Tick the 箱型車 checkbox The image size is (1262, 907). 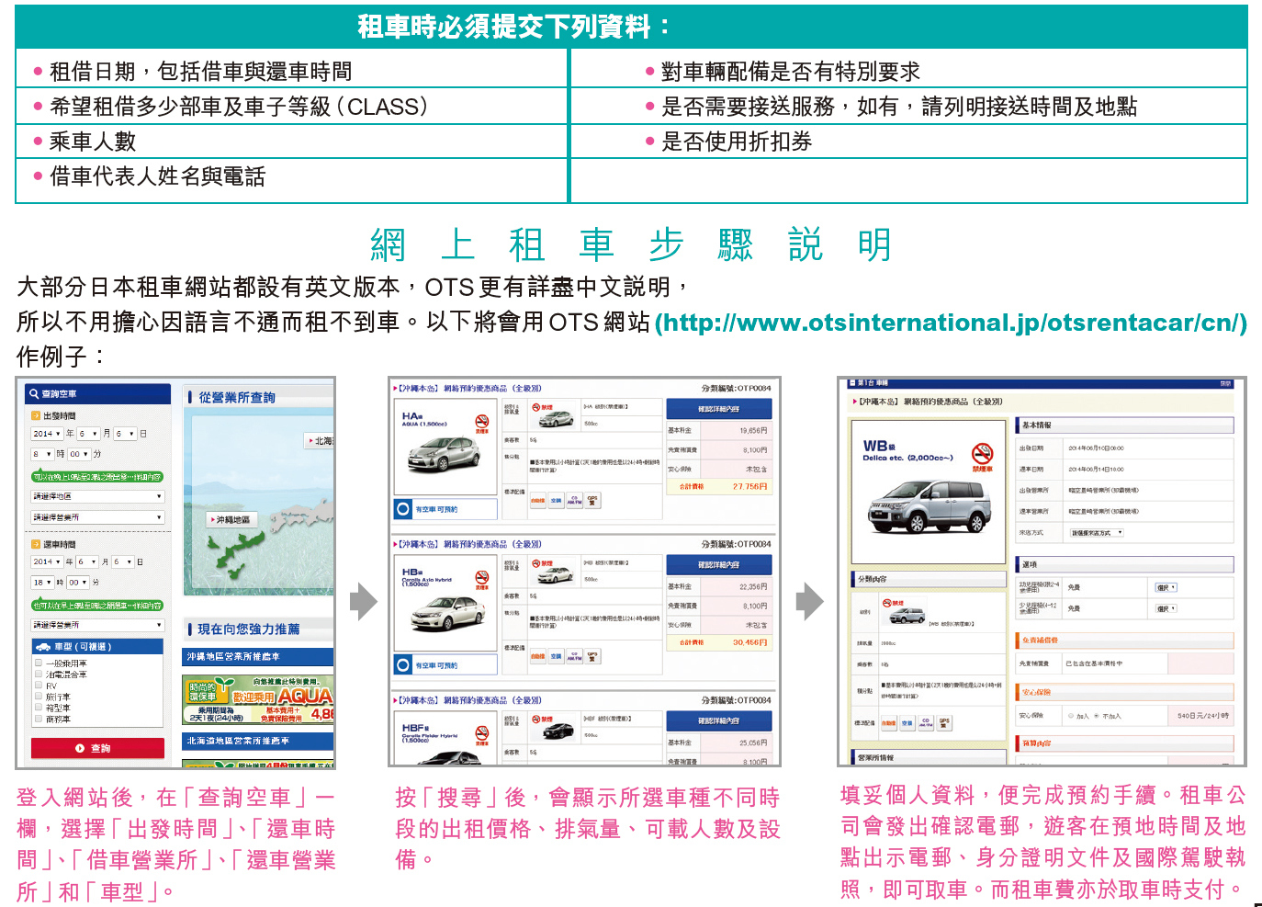click(39, 708)
